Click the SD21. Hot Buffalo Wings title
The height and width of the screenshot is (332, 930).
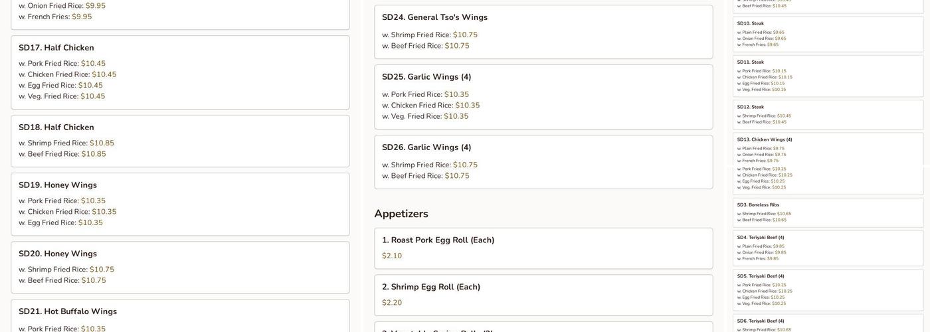(x=68, y=311)
